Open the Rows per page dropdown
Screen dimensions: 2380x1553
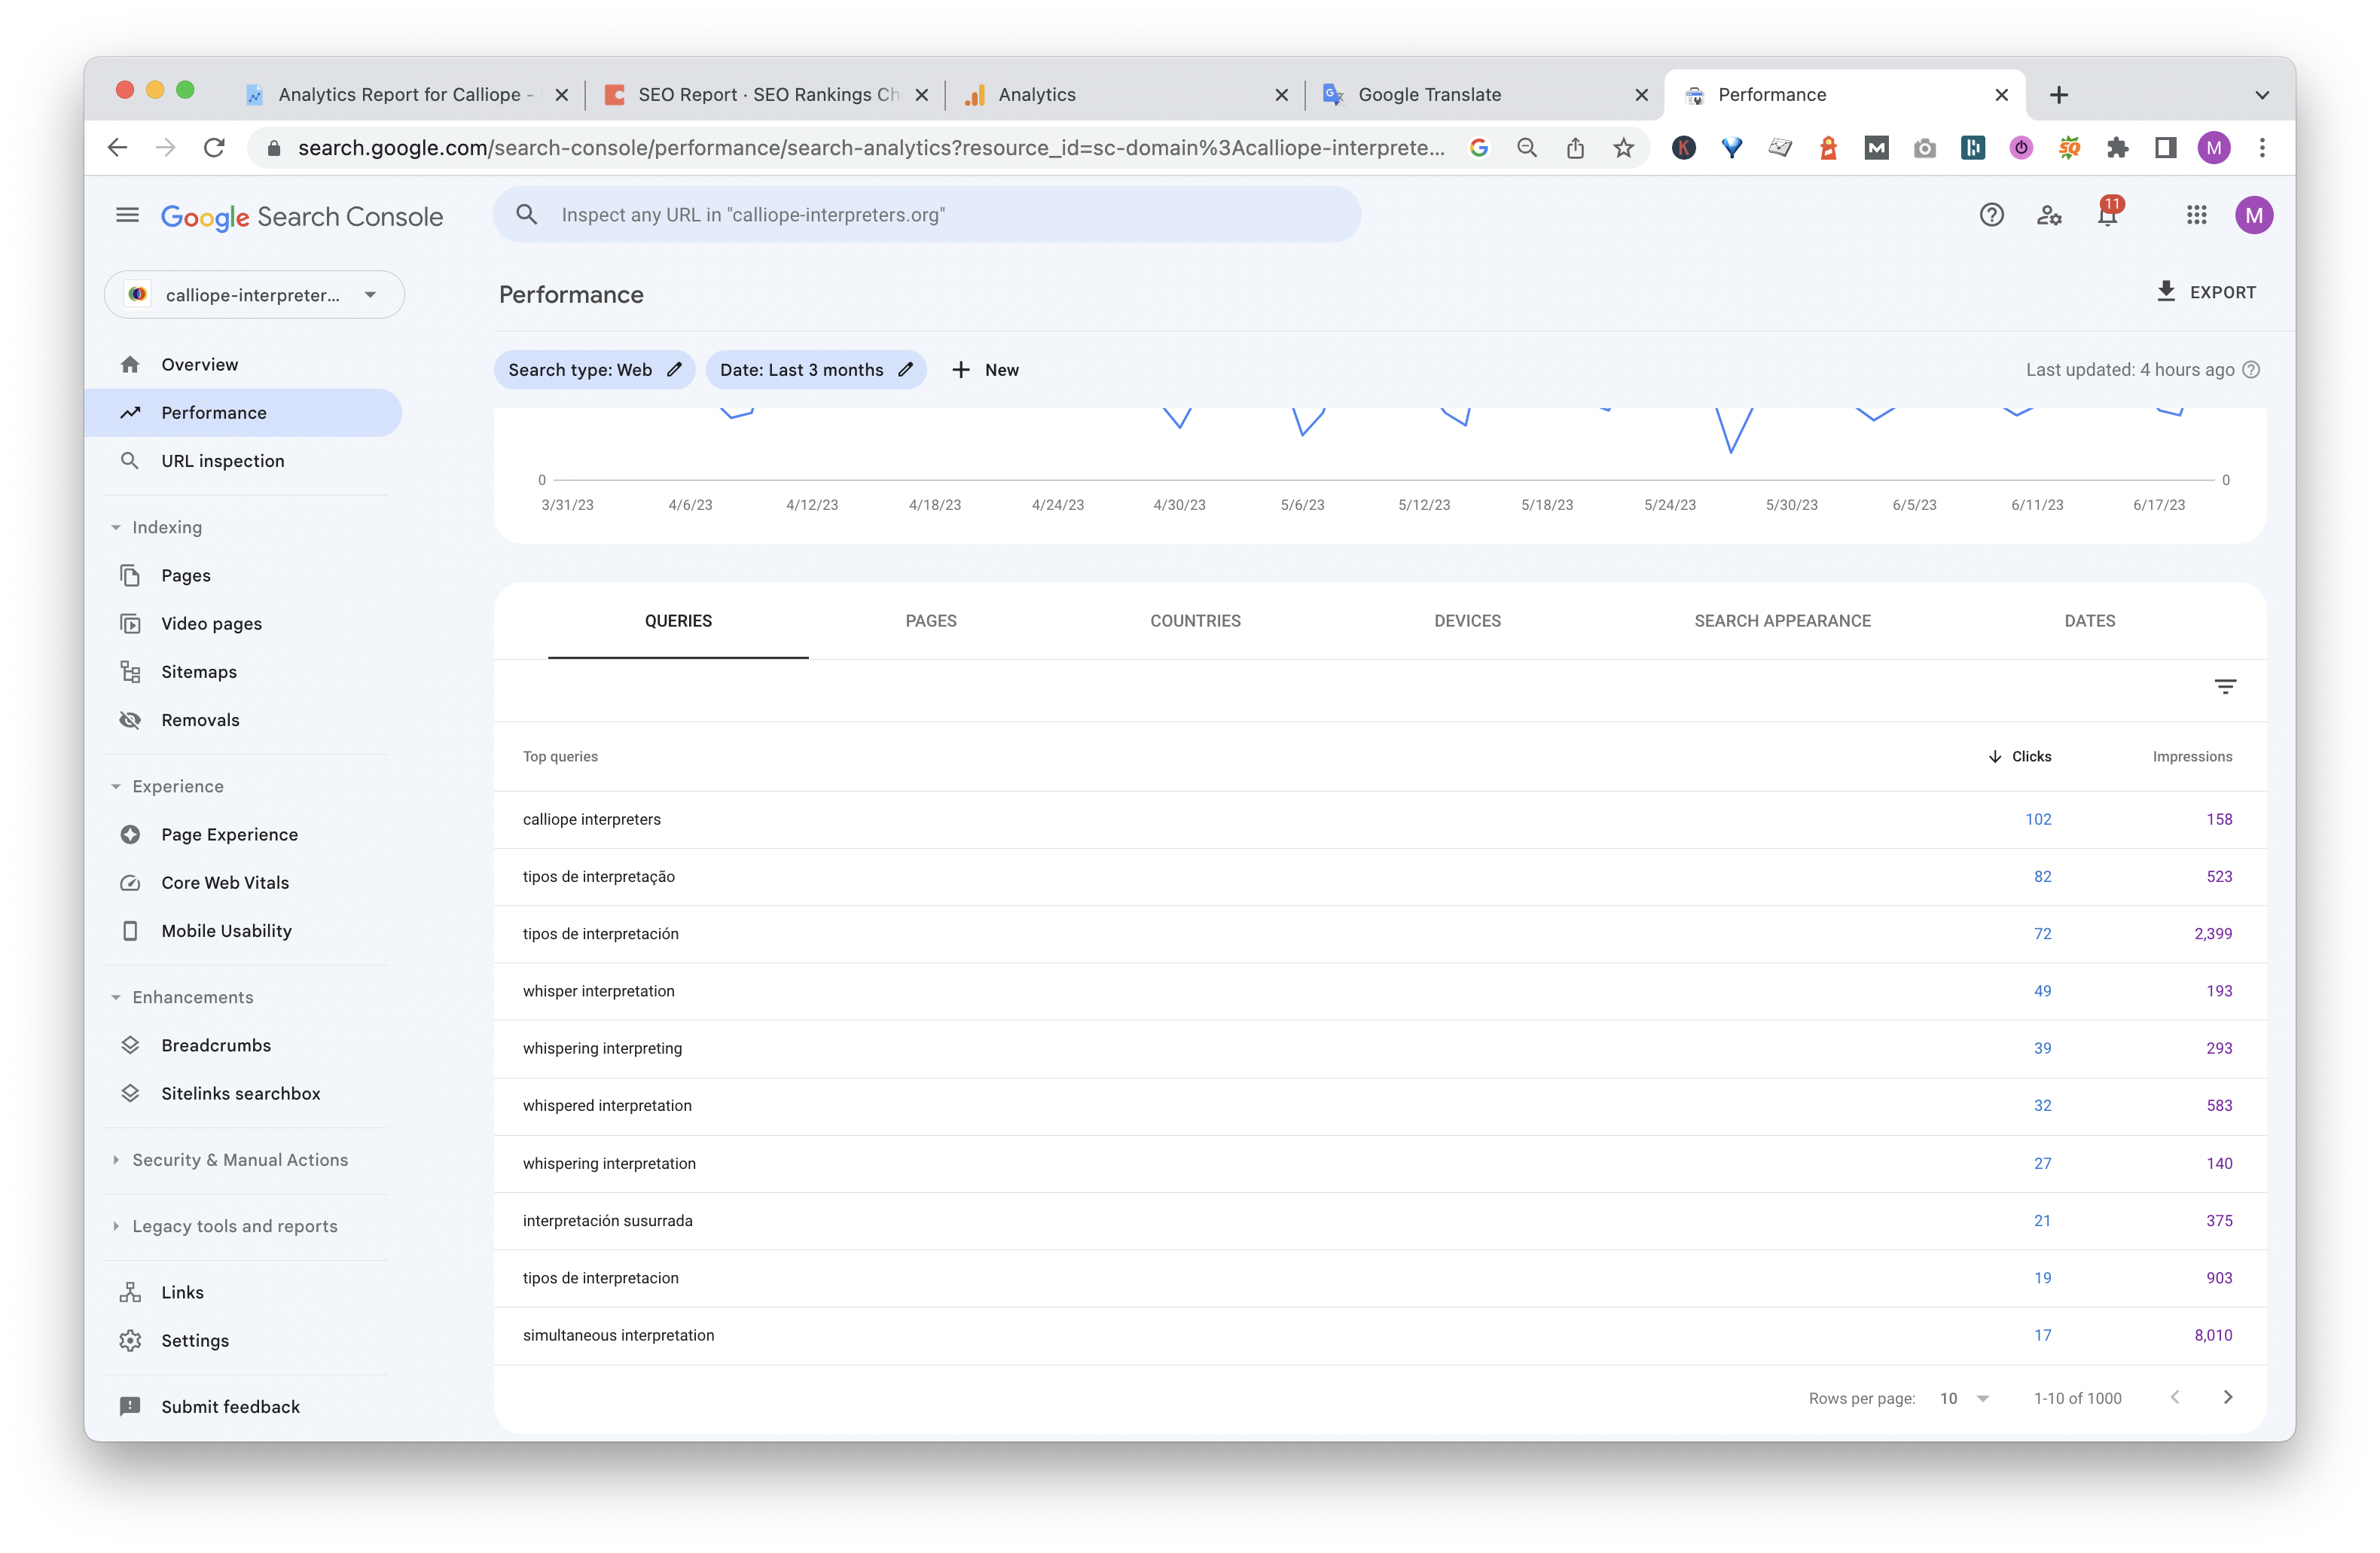[x=1964, y=1398]
